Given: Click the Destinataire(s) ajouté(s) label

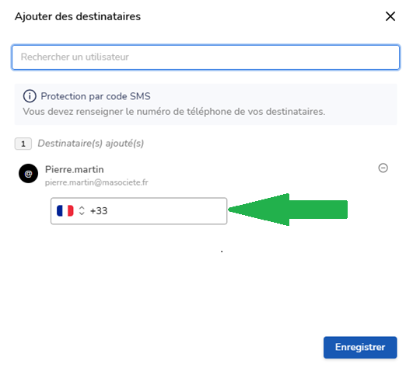Looking at the screenshot, I should tap(90, 144).
